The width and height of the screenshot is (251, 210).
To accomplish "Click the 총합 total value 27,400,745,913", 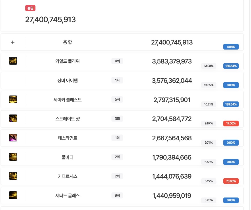I will coord(172,43).
